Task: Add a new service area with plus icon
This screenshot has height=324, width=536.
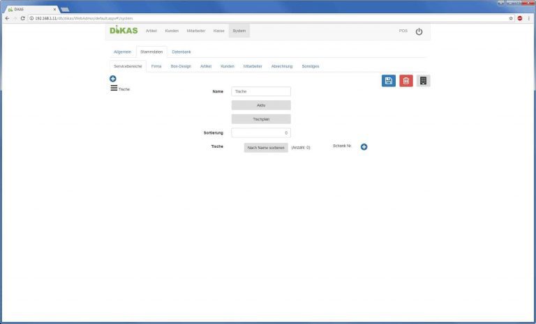Action: pos(113,79)
